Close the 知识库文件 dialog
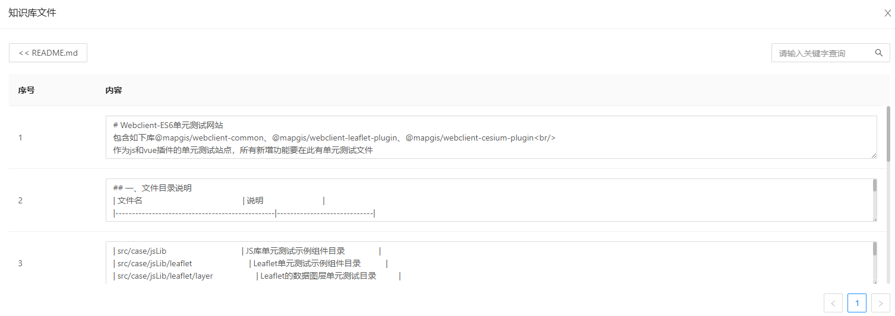 (x=887, y=13)
